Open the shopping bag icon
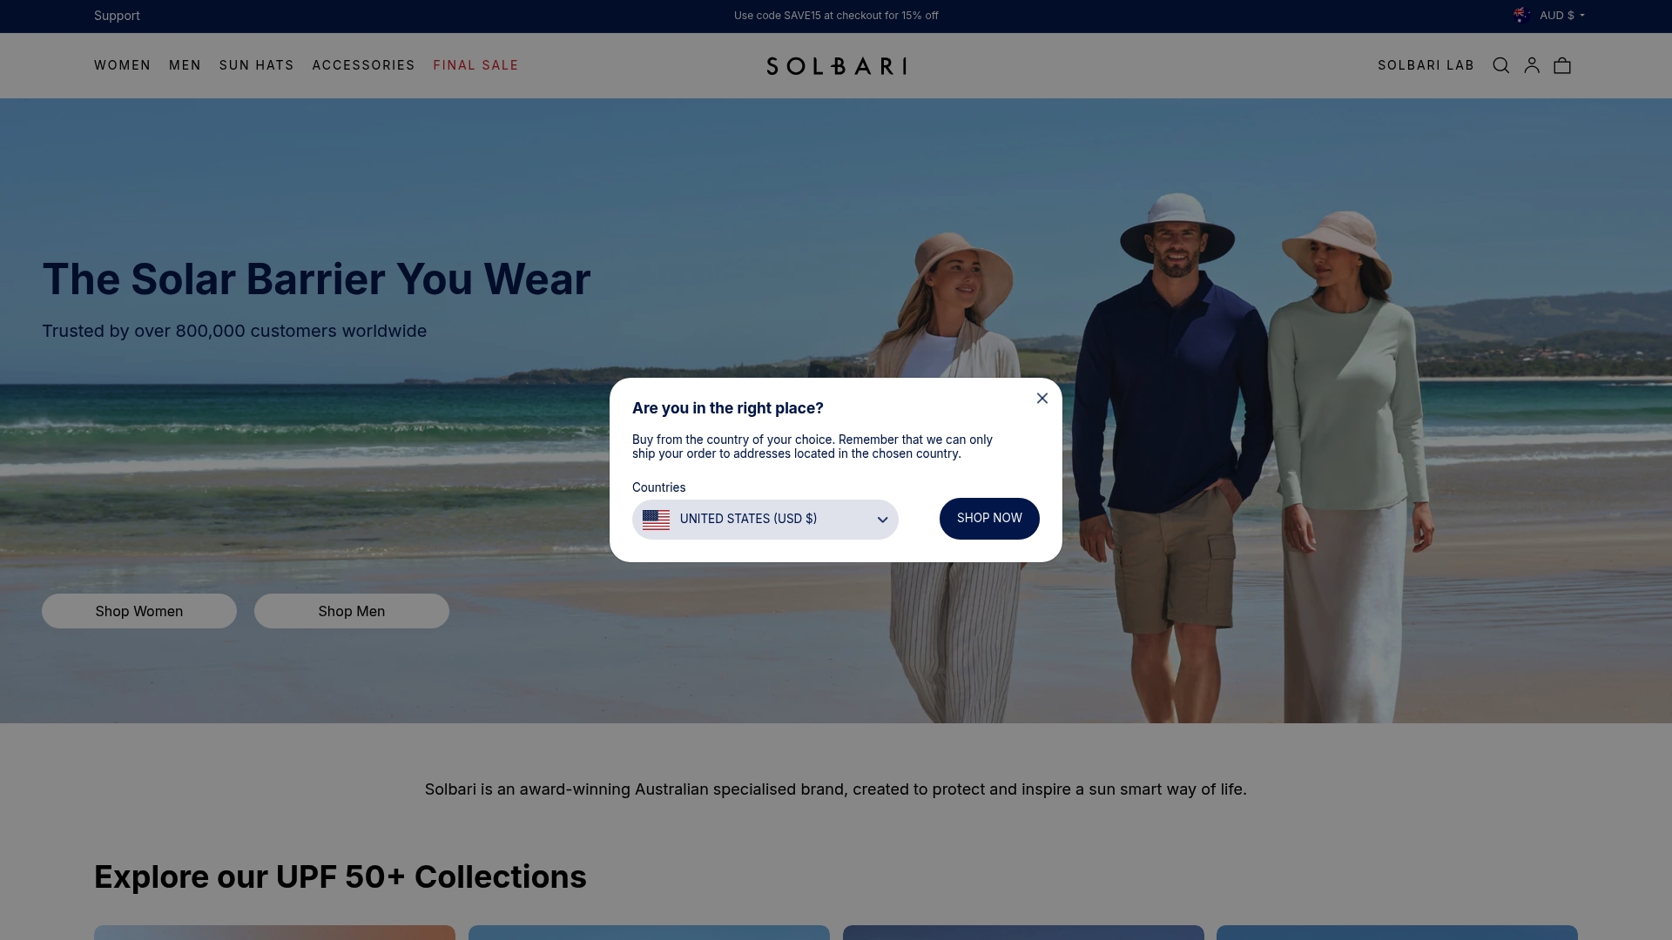 [x=1562, y=65]
